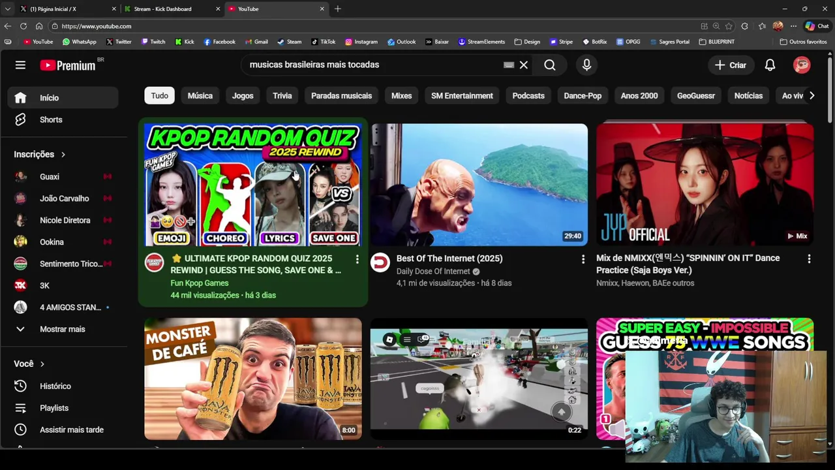Open Fun Kpop Games channel name link
The width and height of the screenshot is (835, 470).
pyautogui.click(x=200, y=283)
